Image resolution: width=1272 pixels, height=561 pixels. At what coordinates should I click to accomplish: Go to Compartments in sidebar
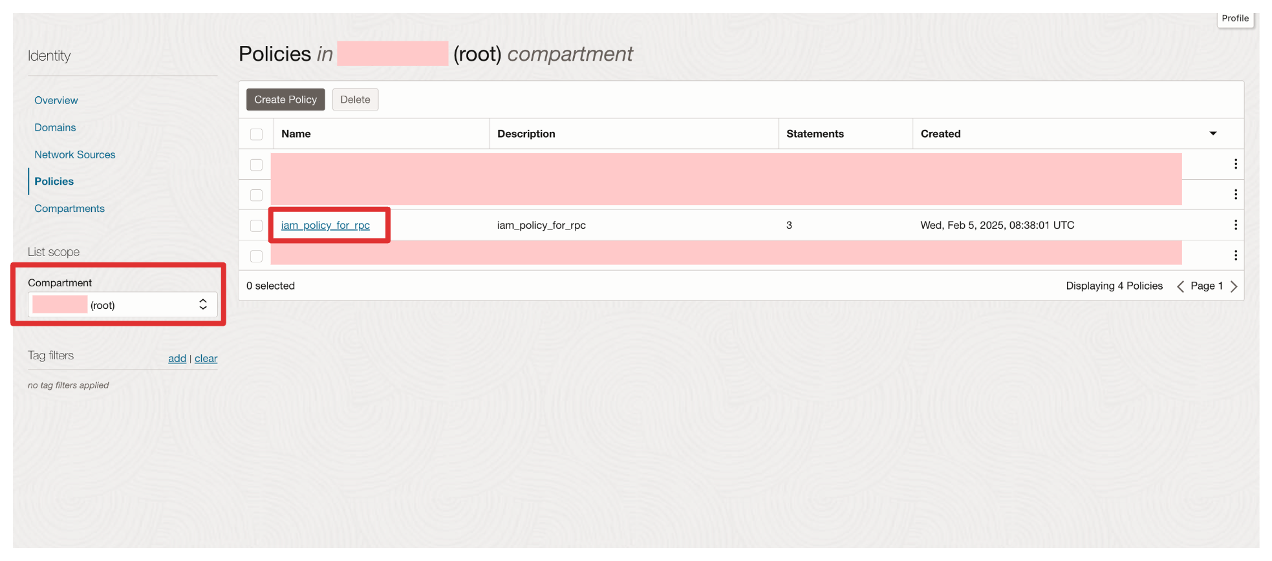tap(69, 208)
